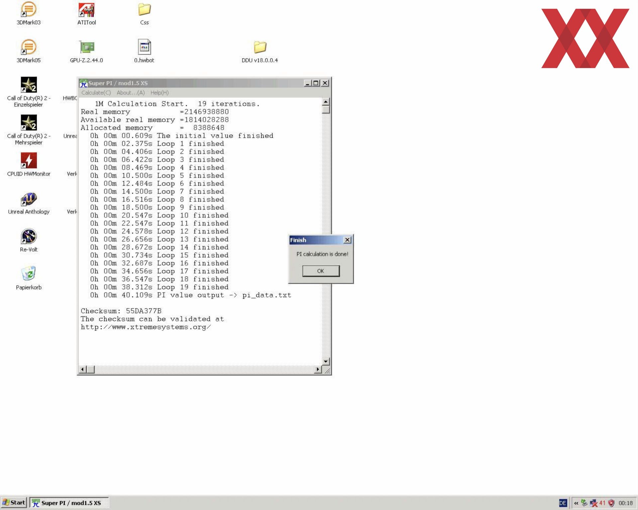The width and height of the screenshot is (638, 510).
Task: Click the horizontal scrollbar right arrow
Action: (x=318, y=369)
